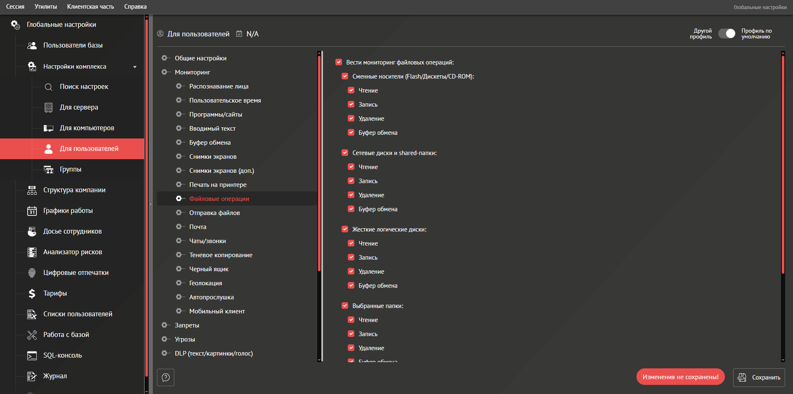Click the SQL-консоль terminal icon
This screenshot has height=394, width=793.
pyautogui.click(x=32, y=356)
